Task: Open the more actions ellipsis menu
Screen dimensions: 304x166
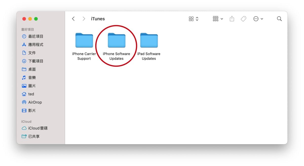Action: point(258,19)
